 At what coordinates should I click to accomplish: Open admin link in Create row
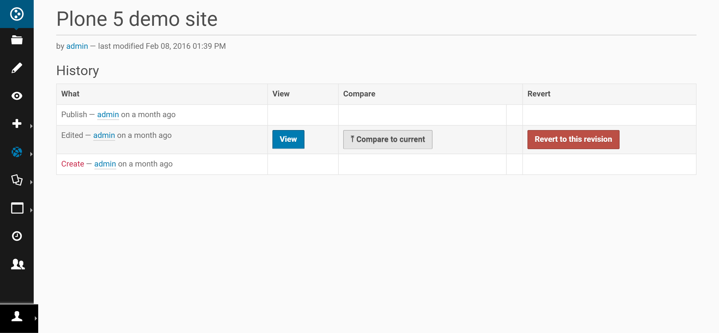105,164
